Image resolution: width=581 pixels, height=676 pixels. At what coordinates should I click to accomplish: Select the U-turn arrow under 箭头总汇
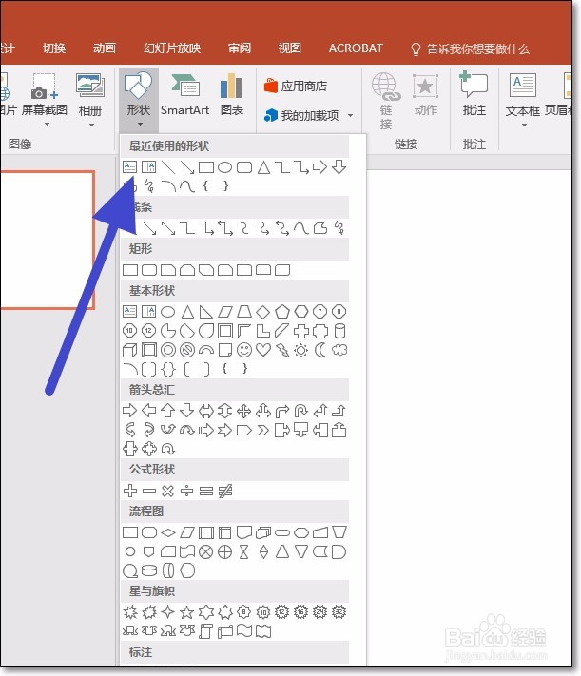pyautogui.click(x=301, y=411)
